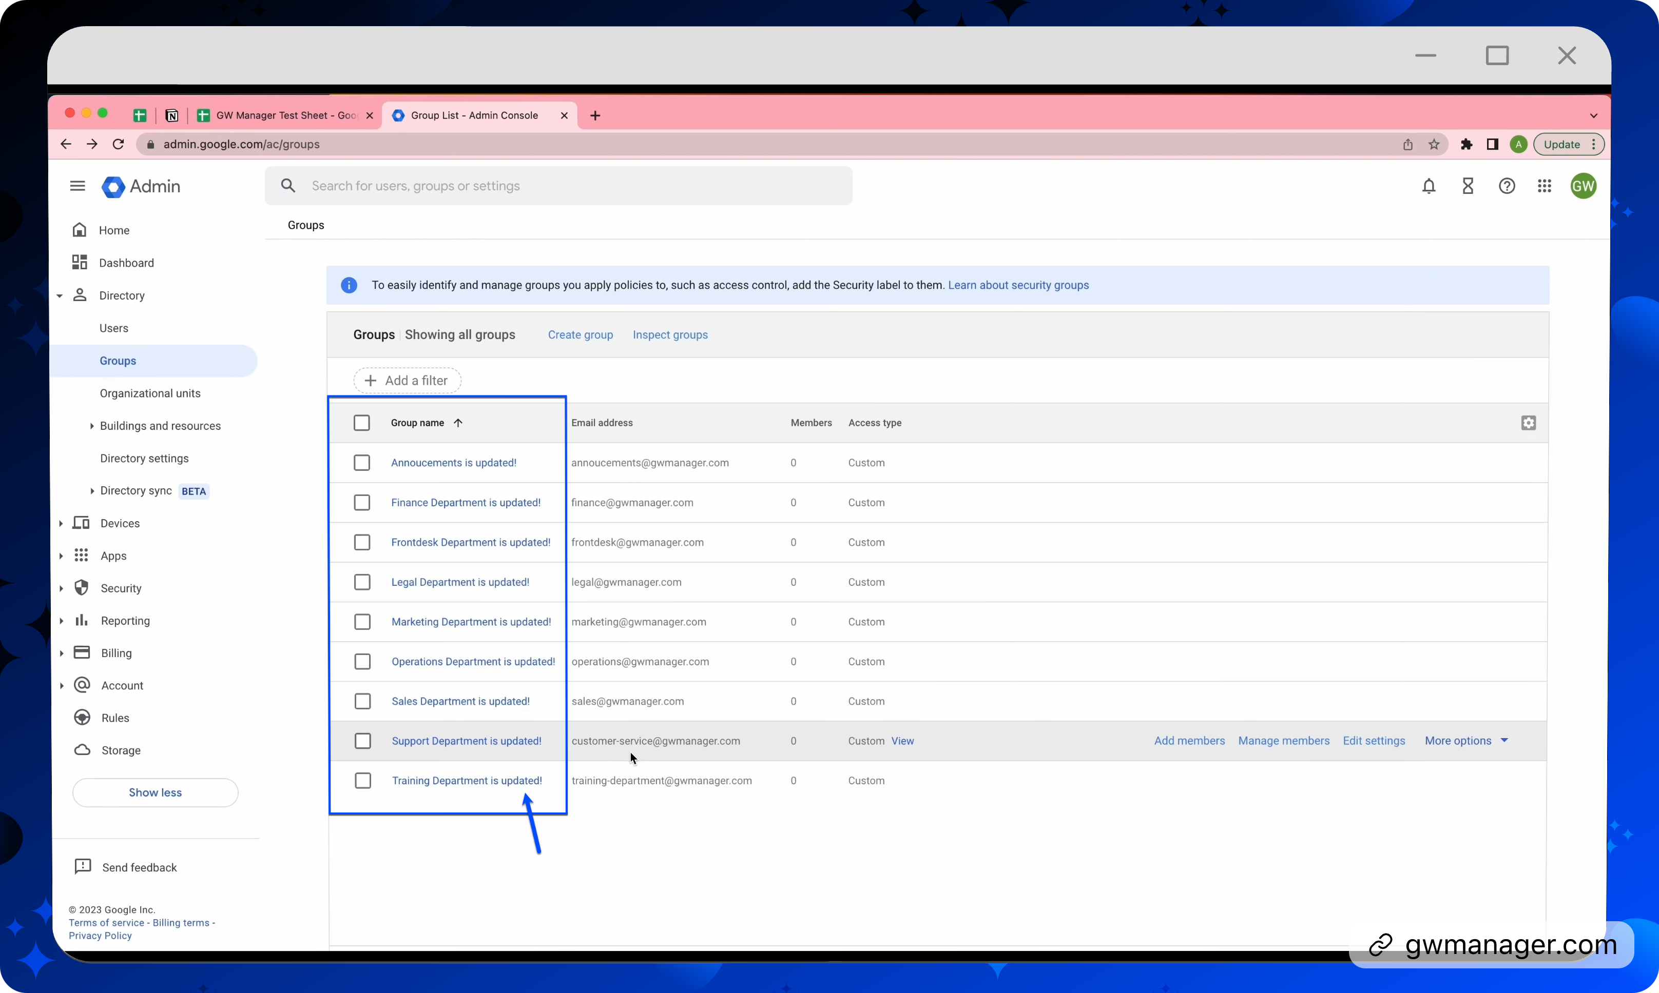Close GW Manager Test Sheet tab
Viewport: 1659px width, 993px height.
click(x=370, y=115)
